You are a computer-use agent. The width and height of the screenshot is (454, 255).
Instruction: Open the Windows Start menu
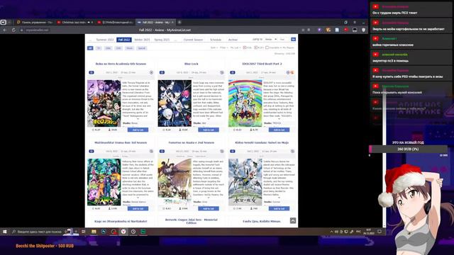[5, 232]
